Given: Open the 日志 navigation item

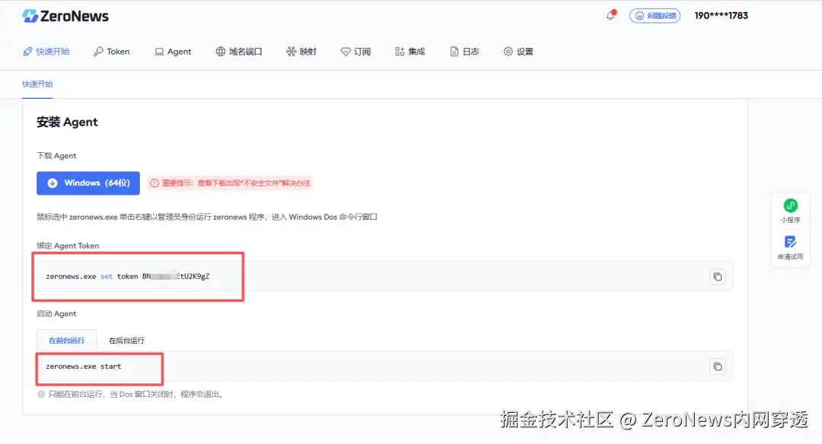Looking at the screenshot, I should (464, 51).
